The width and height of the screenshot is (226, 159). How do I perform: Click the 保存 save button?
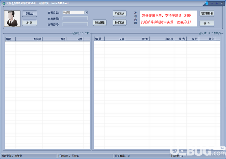[207, 23]
